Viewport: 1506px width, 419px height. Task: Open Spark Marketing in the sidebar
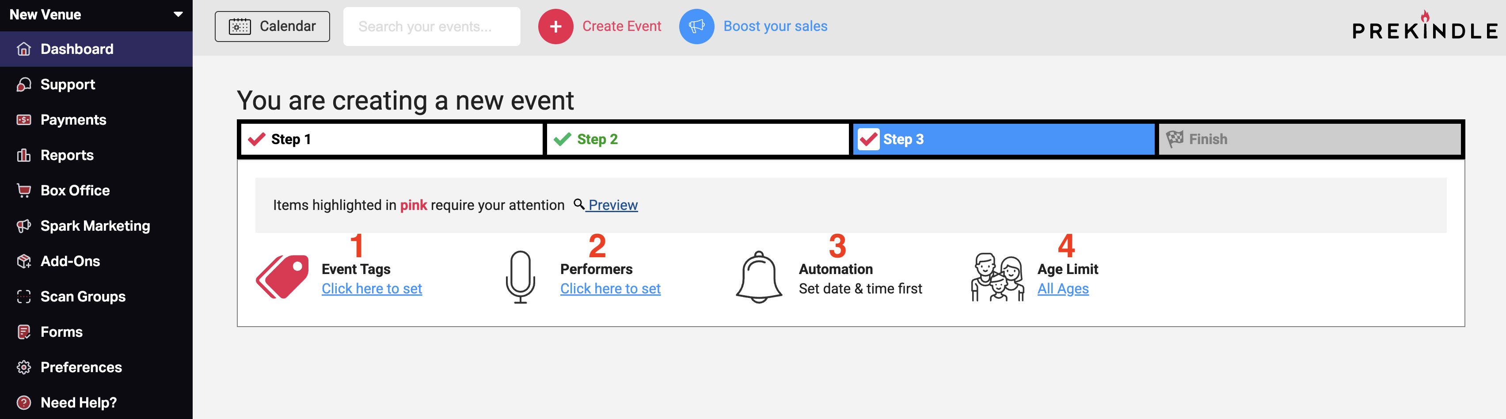tap(96, 226)
